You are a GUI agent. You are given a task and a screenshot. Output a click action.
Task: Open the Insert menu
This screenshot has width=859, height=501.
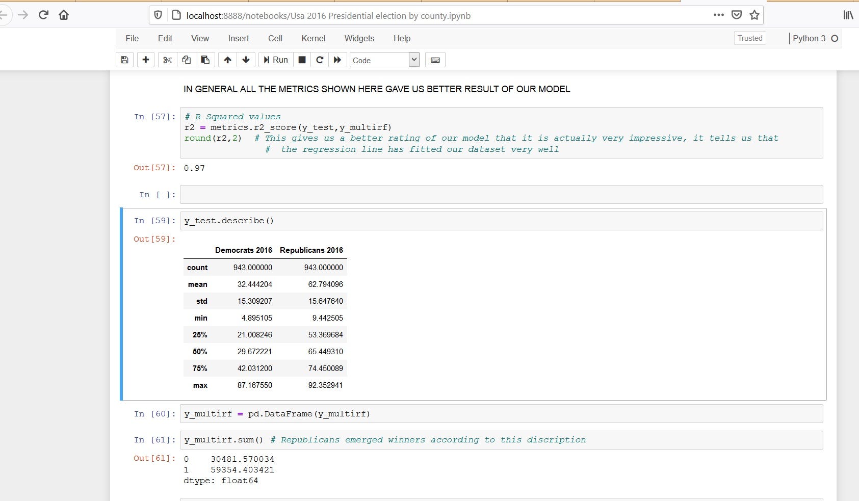tap(239, 38)
